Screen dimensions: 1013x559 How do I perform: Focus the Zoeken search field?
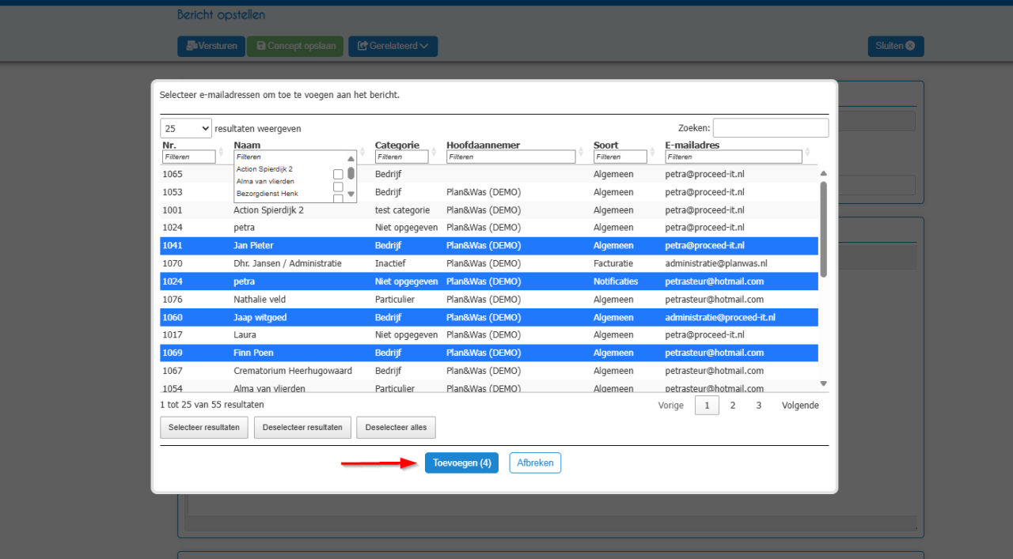point(771,128)
